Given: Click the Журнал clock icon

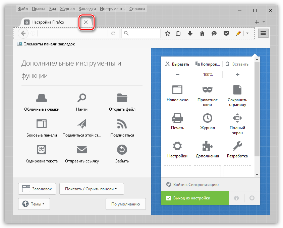Looking at the screenshot, I should pyautogui.click(x=207, y=118).
